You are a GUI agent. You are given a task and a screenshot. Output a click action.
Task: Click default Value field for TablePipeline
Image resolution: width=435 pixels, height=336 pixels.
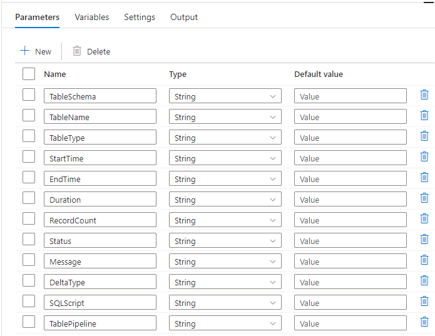[351, 323]
